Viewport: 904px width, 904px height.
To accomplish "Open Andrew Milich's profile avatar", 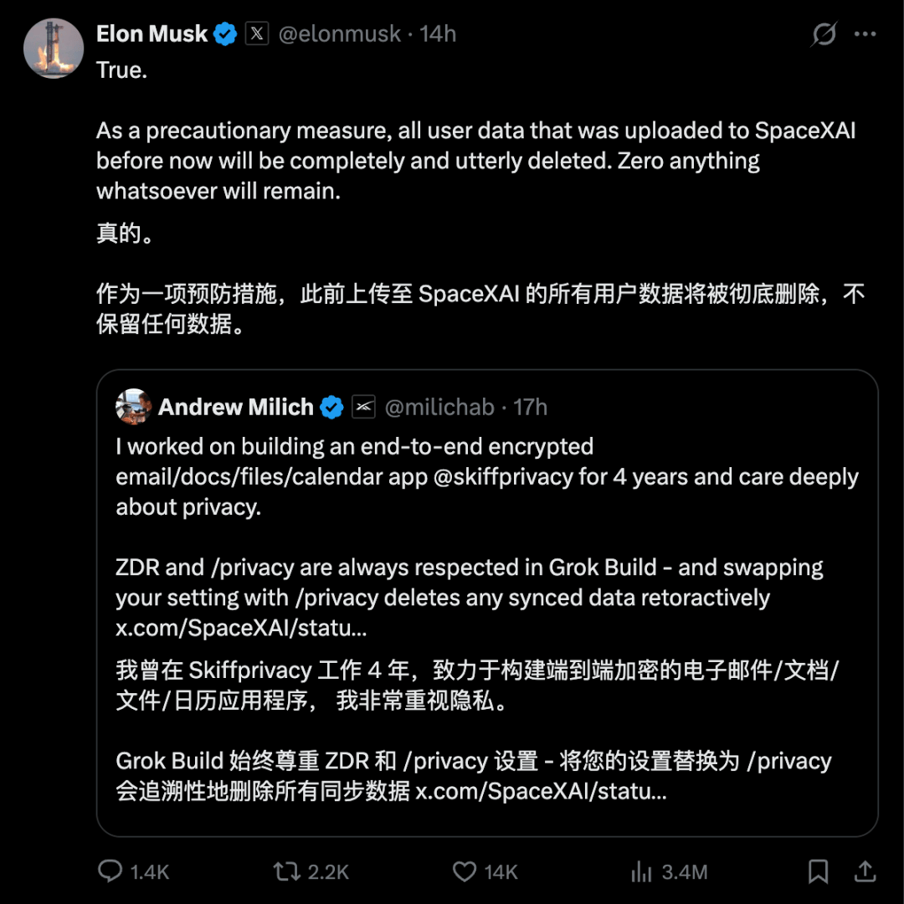I will click(134, 407).
